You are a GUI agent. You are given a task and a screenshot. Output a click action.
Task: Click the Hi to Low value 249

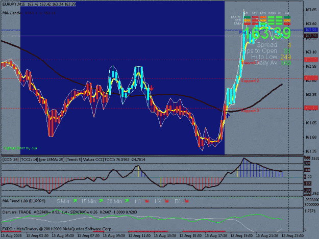click(x=286, y=57)
